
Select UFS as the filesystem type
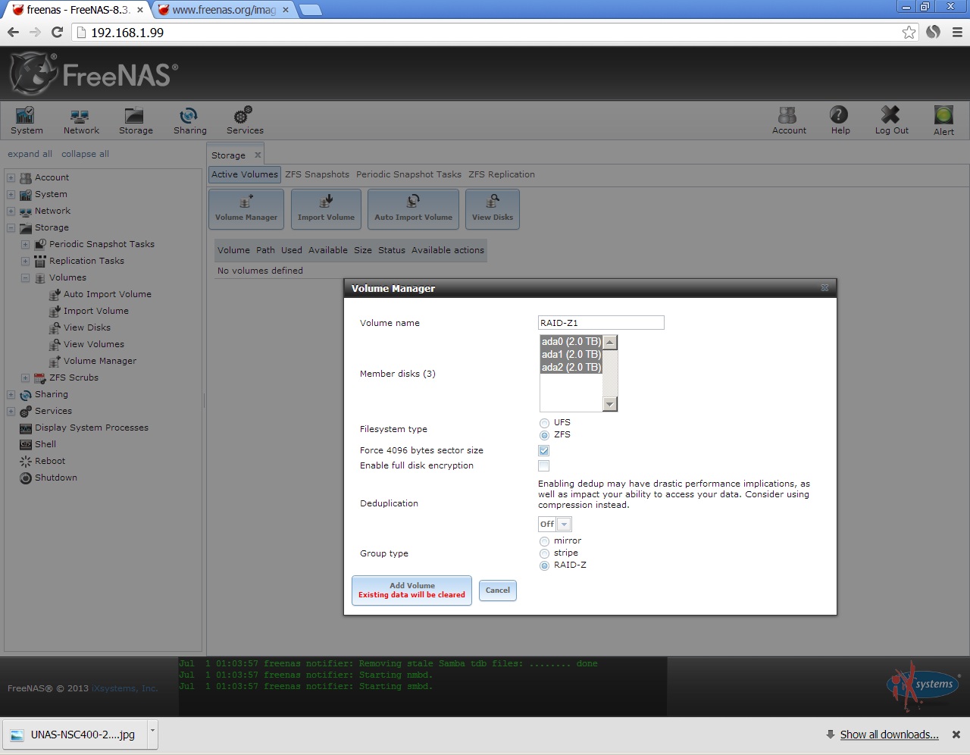click(544, 423)
